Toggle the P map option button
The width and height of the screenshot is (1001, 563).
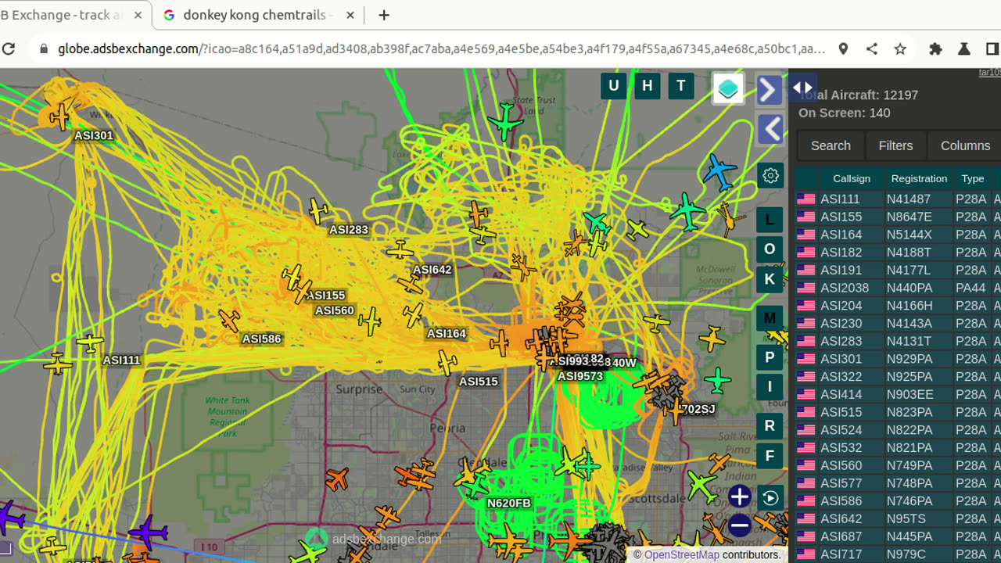(x=770, y=357)
